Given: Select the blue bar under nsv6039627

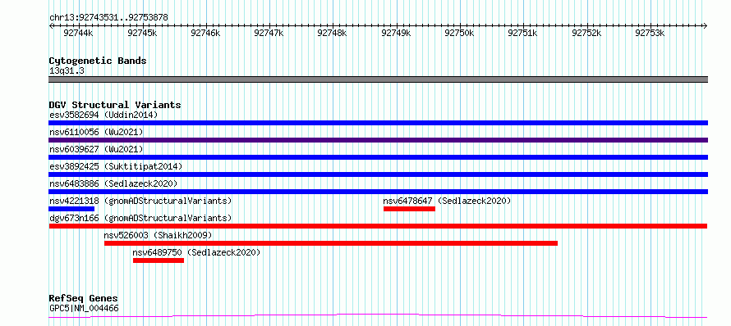Looking at the screenshot, I should [378, 157].
